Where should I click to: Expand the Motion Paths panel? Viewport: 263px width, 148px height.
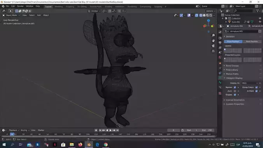click(232, 74)
